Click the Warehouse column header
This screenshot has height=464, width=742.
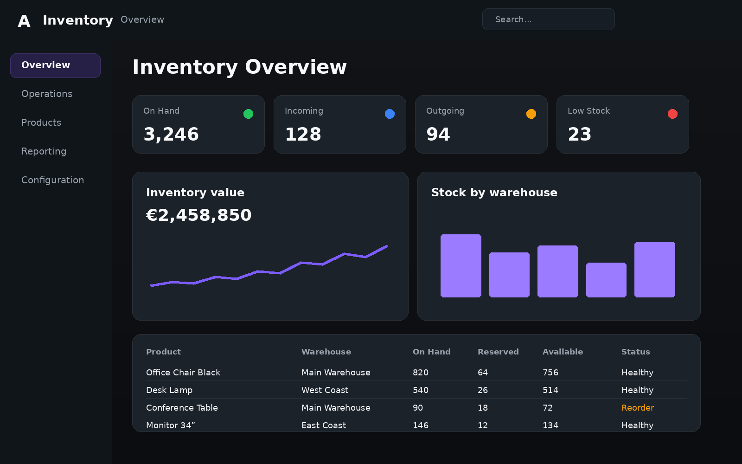click(x=326, y=352)
